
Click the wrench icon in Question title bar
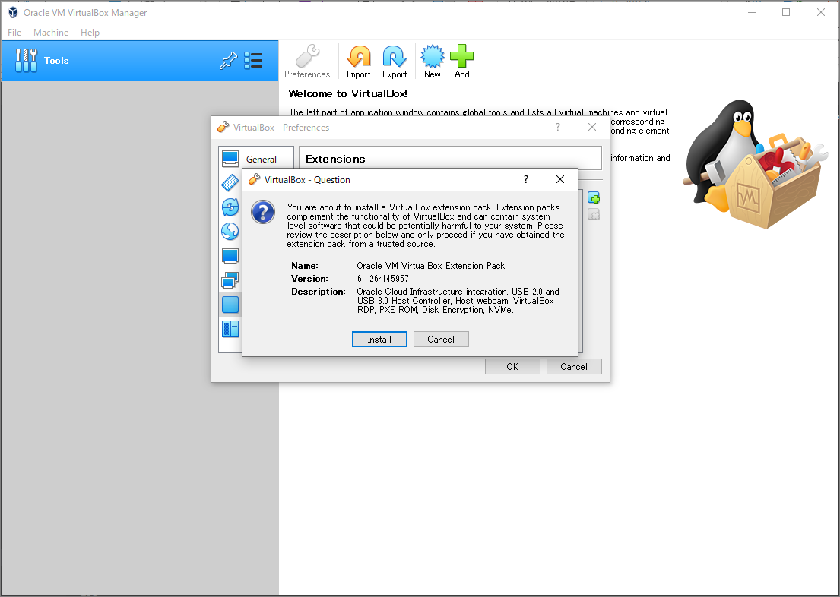click(255, 179)
